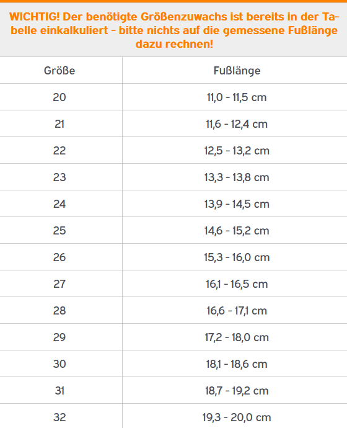Select the Fußlänge column header

click(x=237, y=71)
